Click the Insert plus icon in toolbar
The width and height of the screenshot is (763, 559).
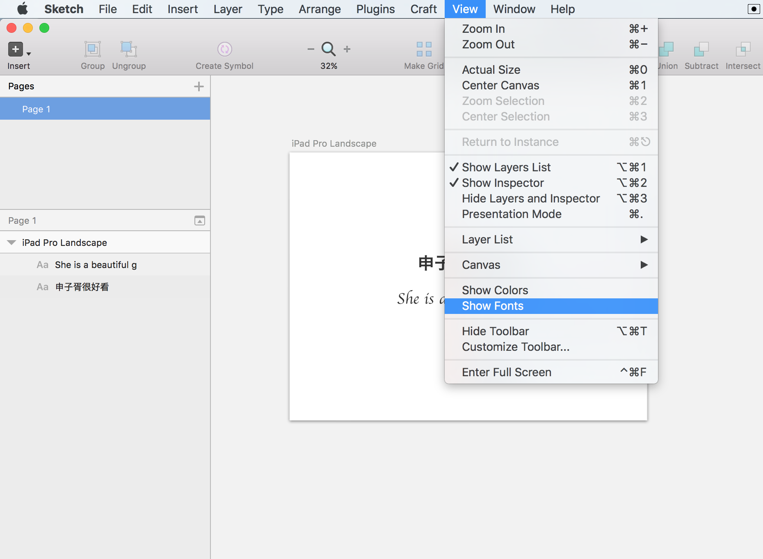coord(16,49)
